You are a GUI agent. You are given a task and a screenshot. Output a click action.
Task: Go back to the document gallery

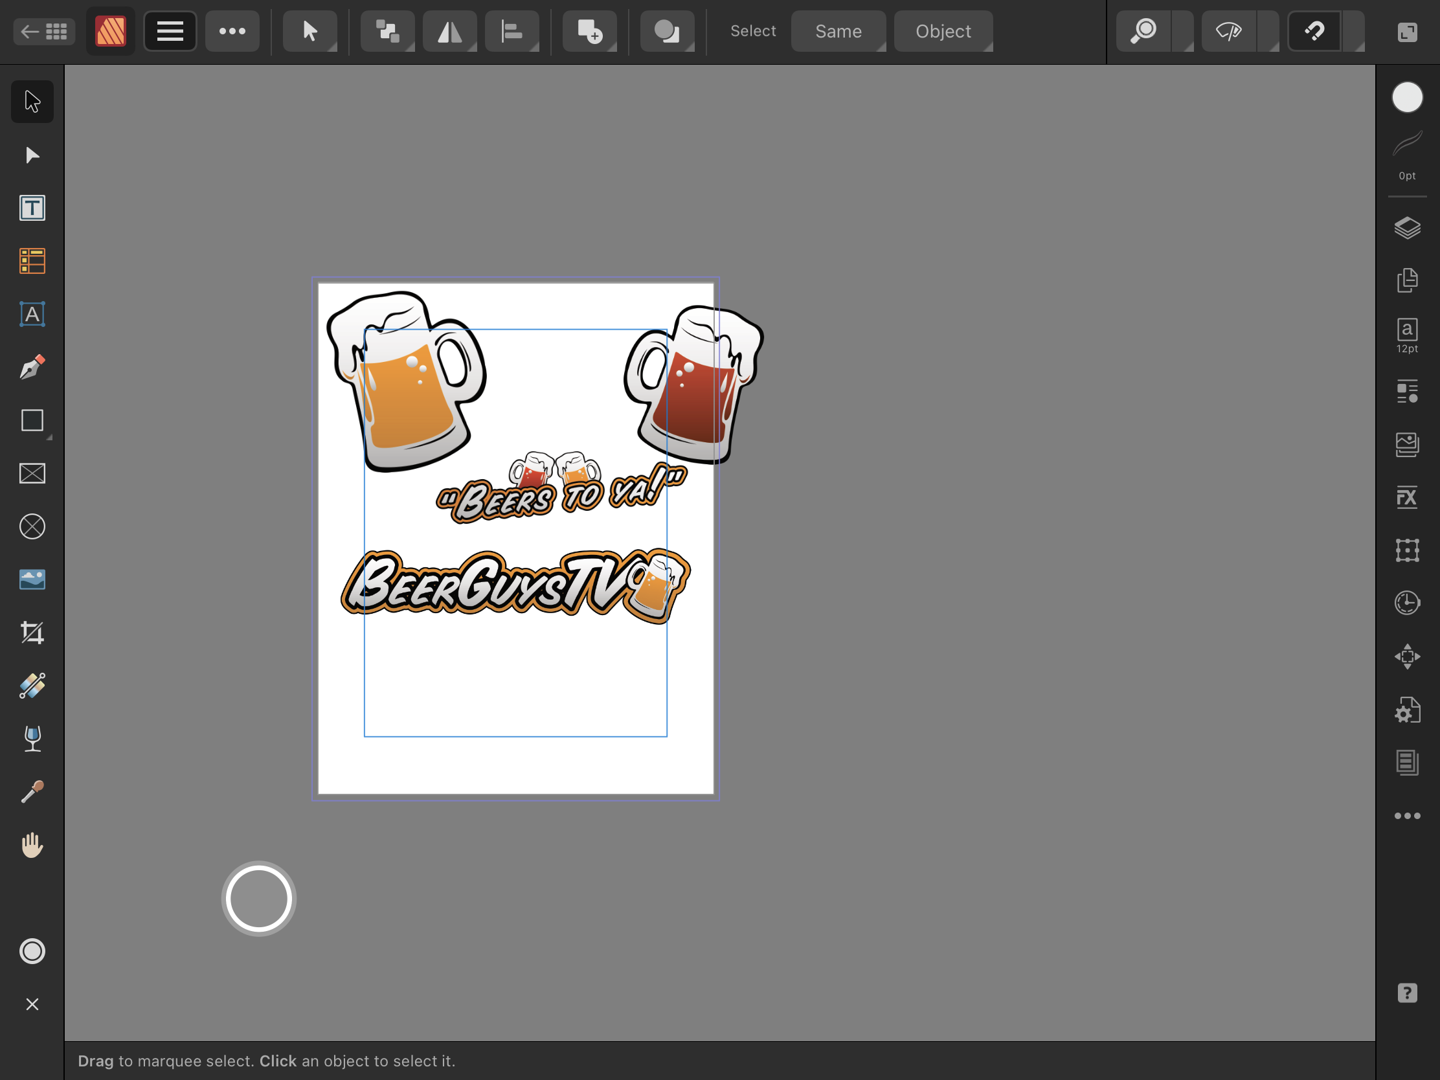pyautogui.click(x=44, y=31)
